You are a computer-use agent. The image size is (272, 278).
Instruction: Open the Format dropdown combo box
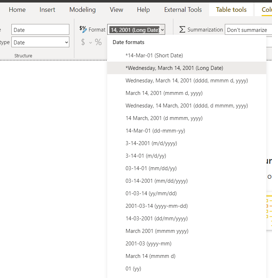coord(136,29)
